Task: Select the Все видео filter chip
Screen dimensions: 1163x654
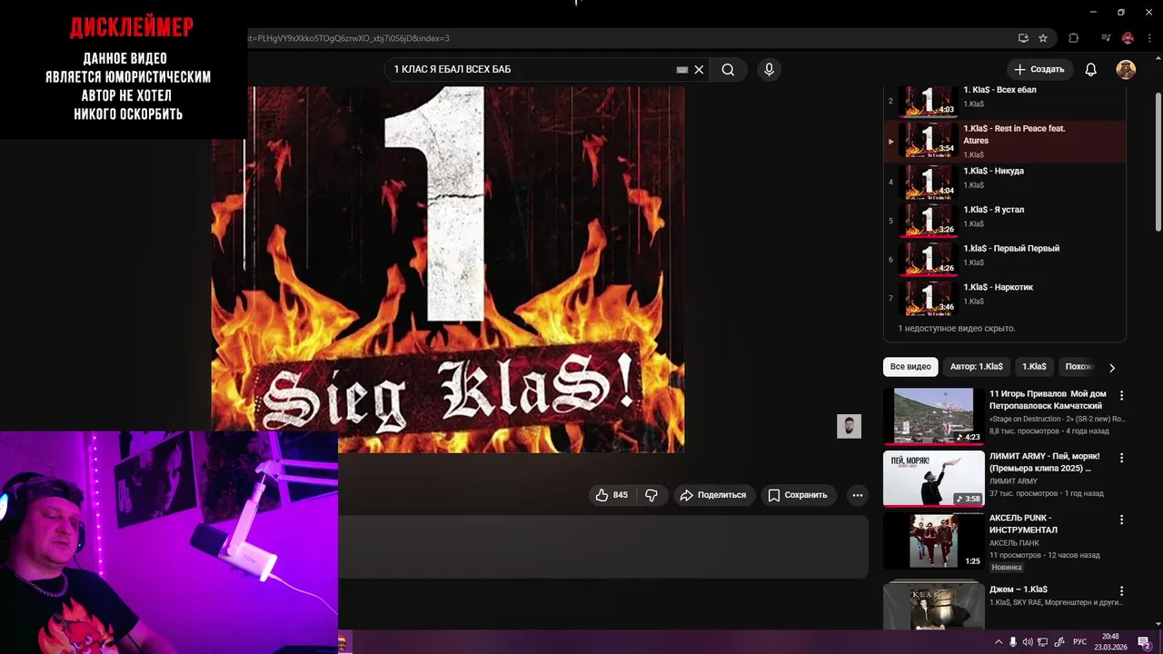Action: (x=910, y=367)
